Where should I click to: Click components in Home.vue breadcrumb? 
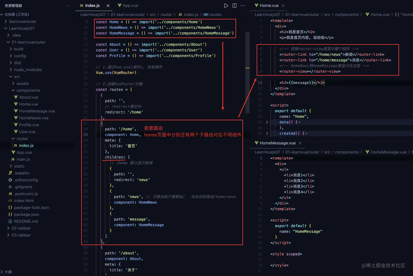tap(347, 14)
